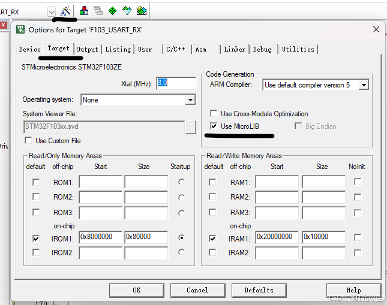This screenshot has width=387, height=305.
Task: Select IROM2 Startup radio button
Action: point(181,252)
